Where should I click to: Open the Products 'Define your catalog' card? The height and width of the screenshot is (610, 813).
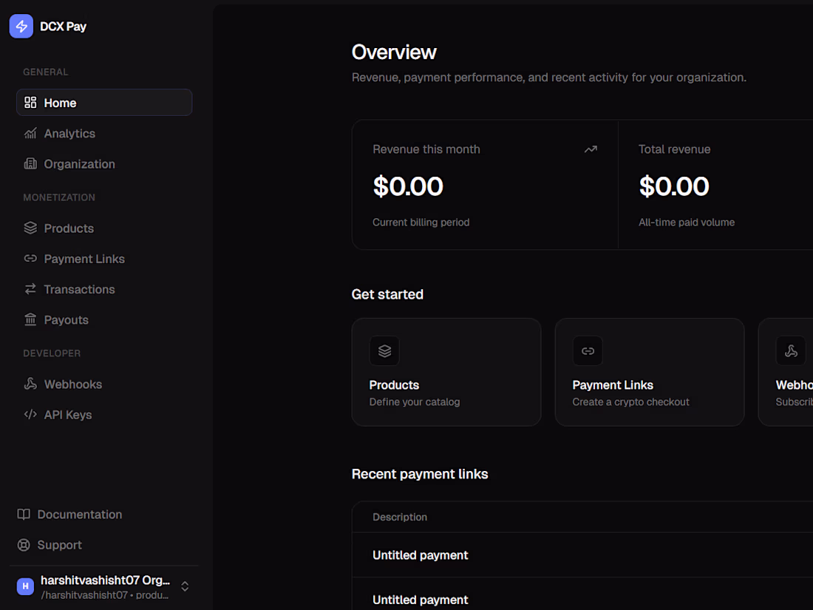(446, 373)
